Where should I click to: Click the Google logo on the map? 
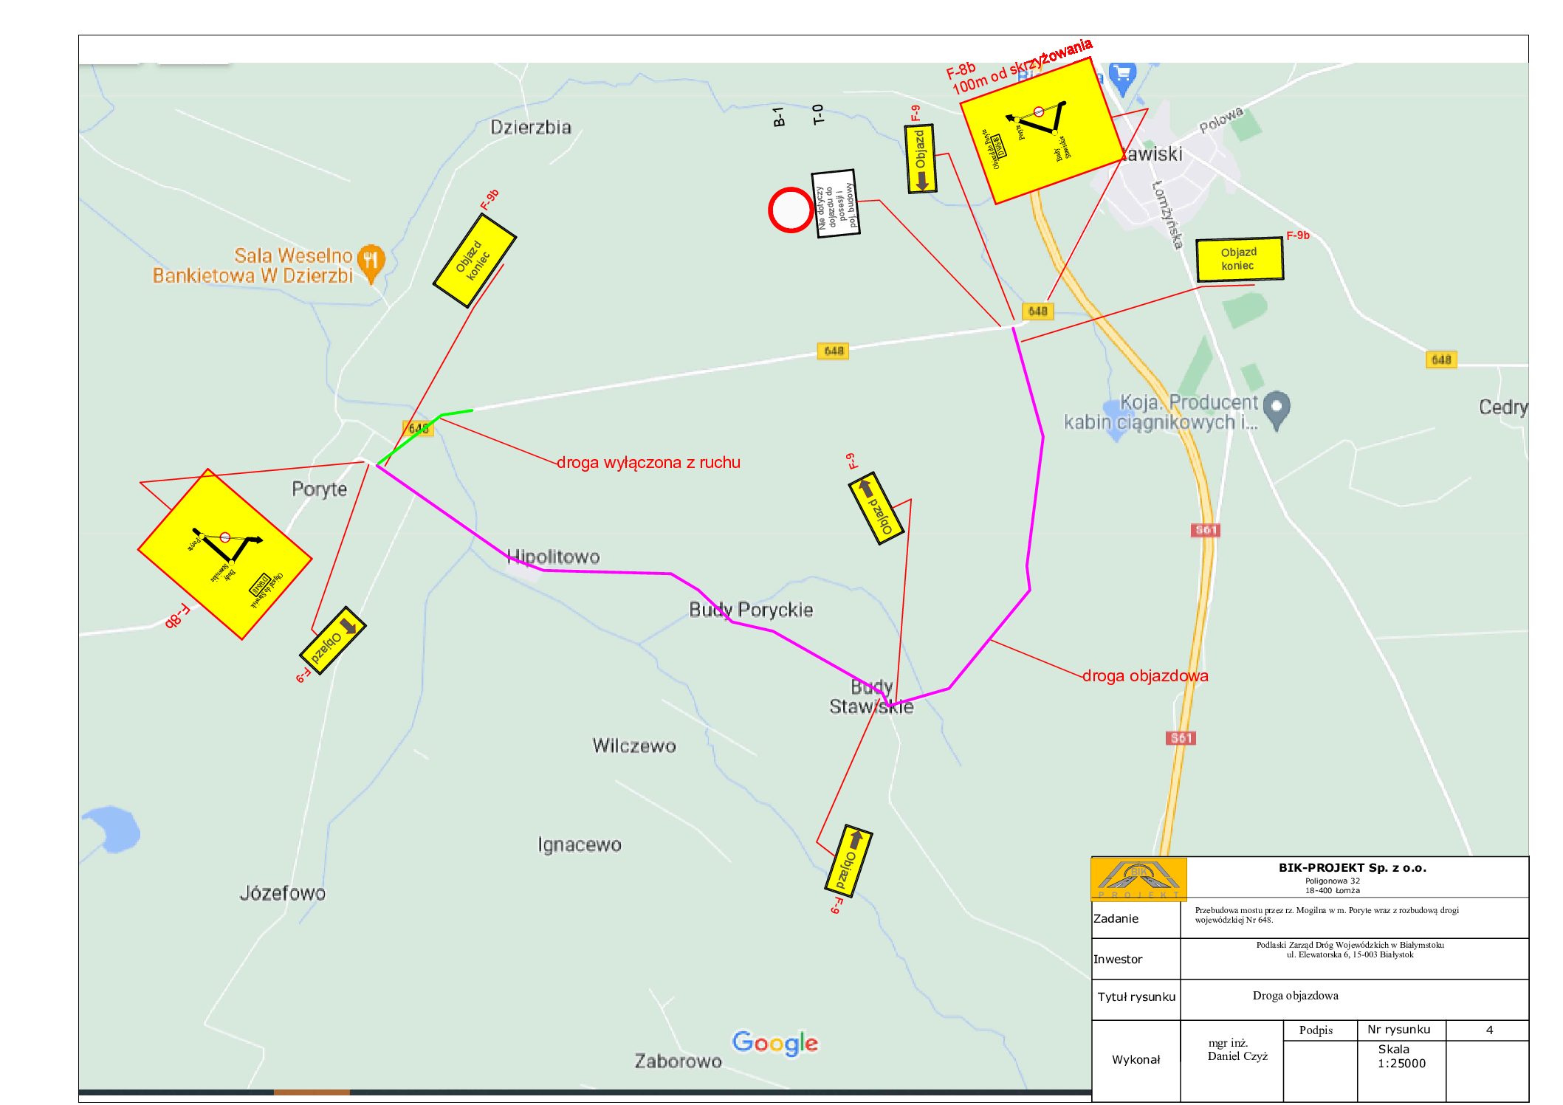click(775, 1043)
